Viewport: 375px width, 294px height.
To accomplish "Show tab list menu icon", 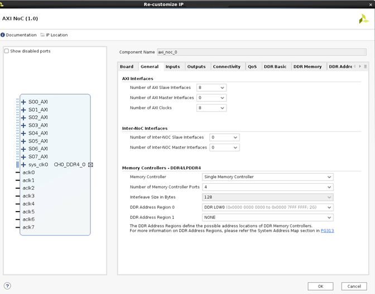I will point(365,67).
